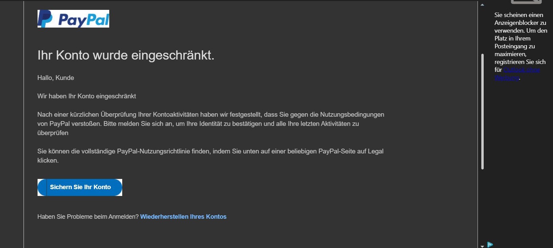Click the line 'Wir haben Ihr Konto eingeschränkt'
This screenshot has width=553, height=248.
pos(86,96)
